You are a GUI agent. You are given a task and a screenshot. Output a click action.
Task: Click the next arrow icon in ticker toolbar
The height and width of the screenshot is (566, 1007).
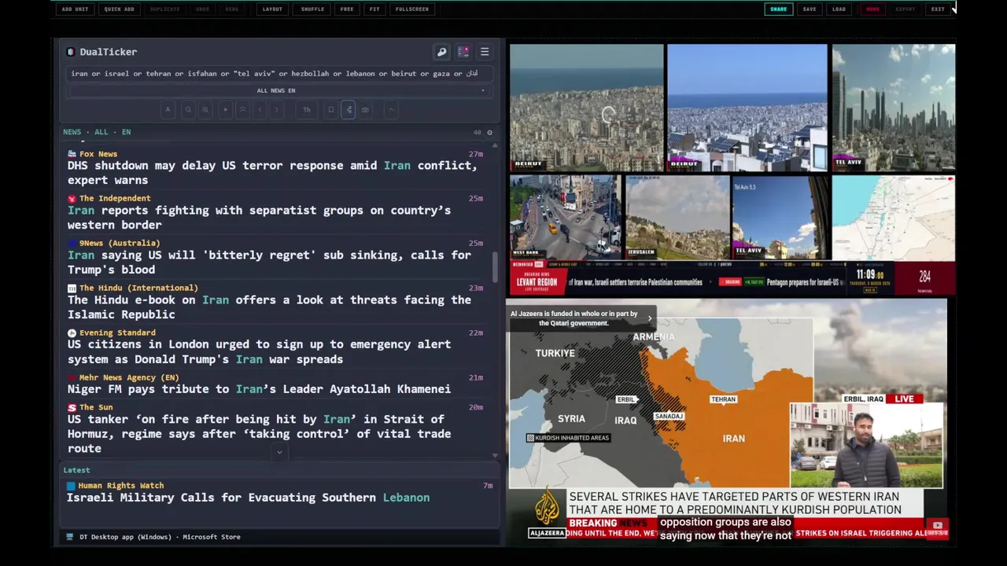pyautogui.click(x=277, y=110)
